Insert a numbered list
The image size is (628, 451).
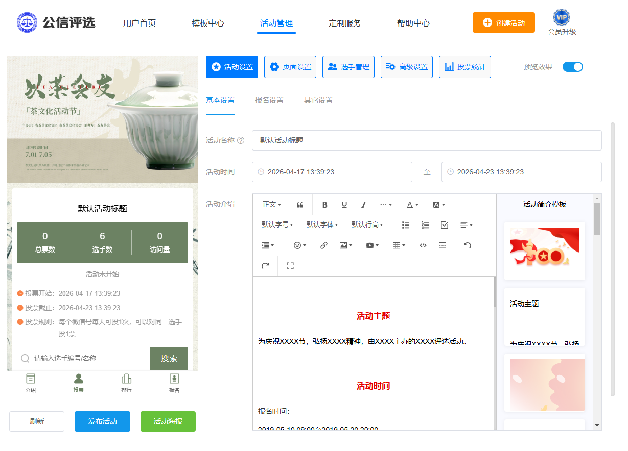[x=425, y=225]
